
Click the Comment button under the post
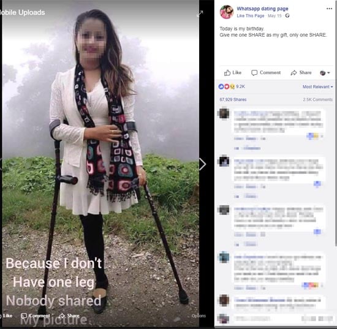tap(266, 73)
